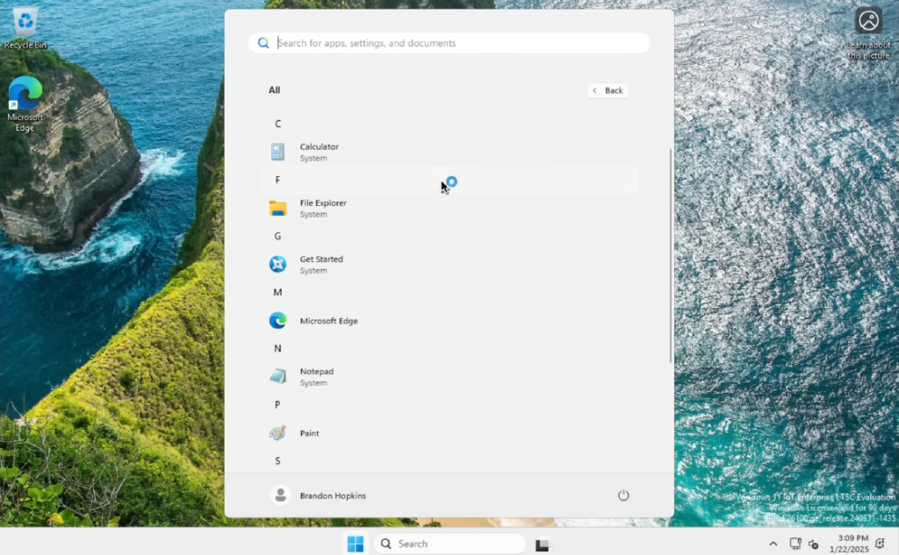Click the Start menu search field
This screenshot has width=899, height=555.
pos(449,42)
